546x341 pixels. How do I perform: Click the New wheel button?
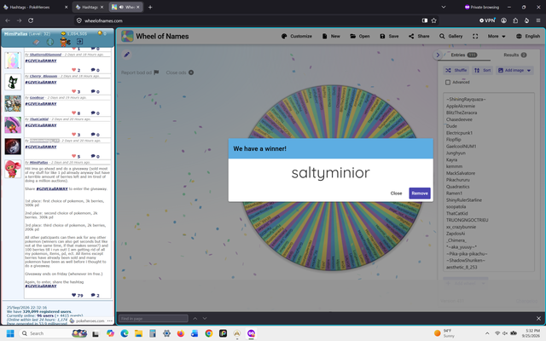point(331,36)
